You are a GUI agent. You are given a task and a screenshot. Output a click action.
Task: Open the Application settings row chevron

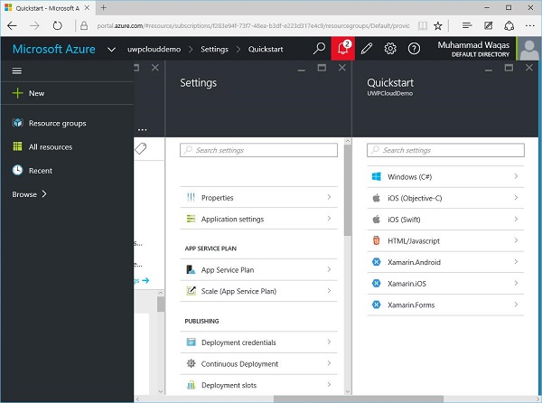click(x=329, y=219)
